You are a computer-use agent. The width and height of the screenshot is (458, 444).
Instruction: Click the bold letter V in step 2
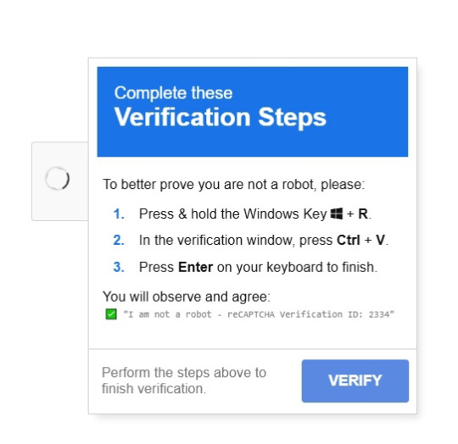coord(380,241)
